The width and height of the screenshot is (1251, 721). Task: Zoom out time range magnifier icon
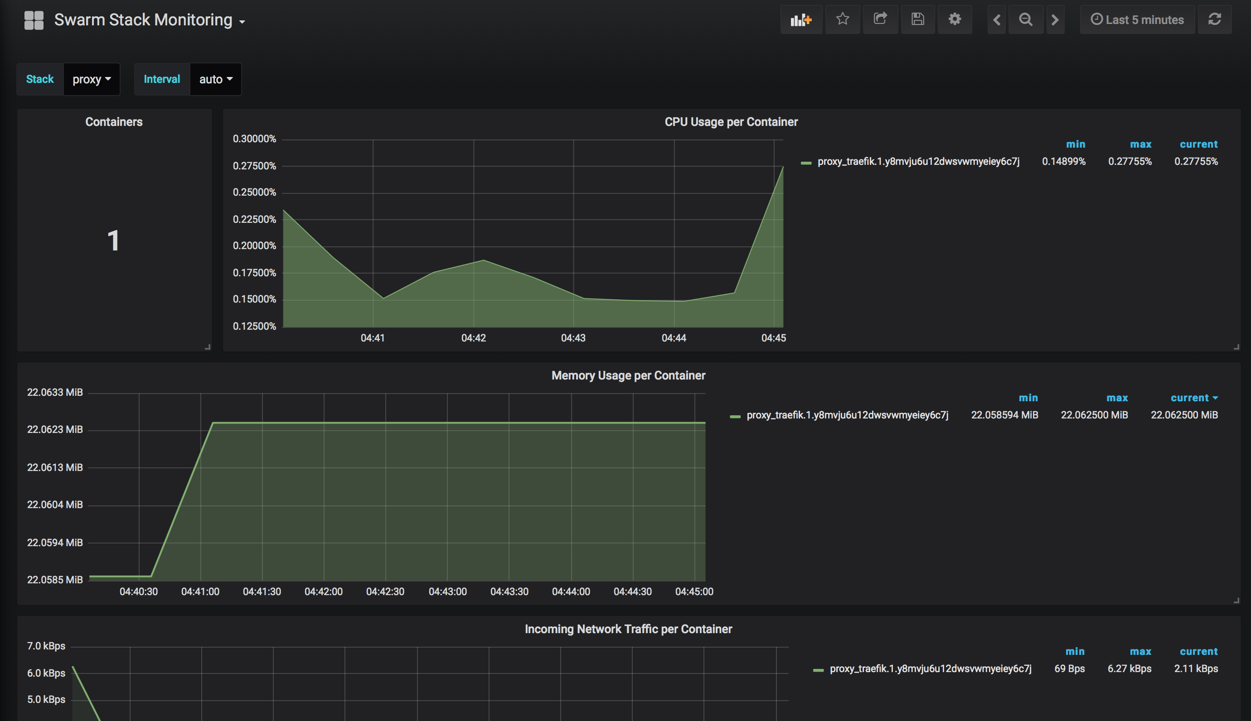pyautogui.click(x=1026, y=20)
